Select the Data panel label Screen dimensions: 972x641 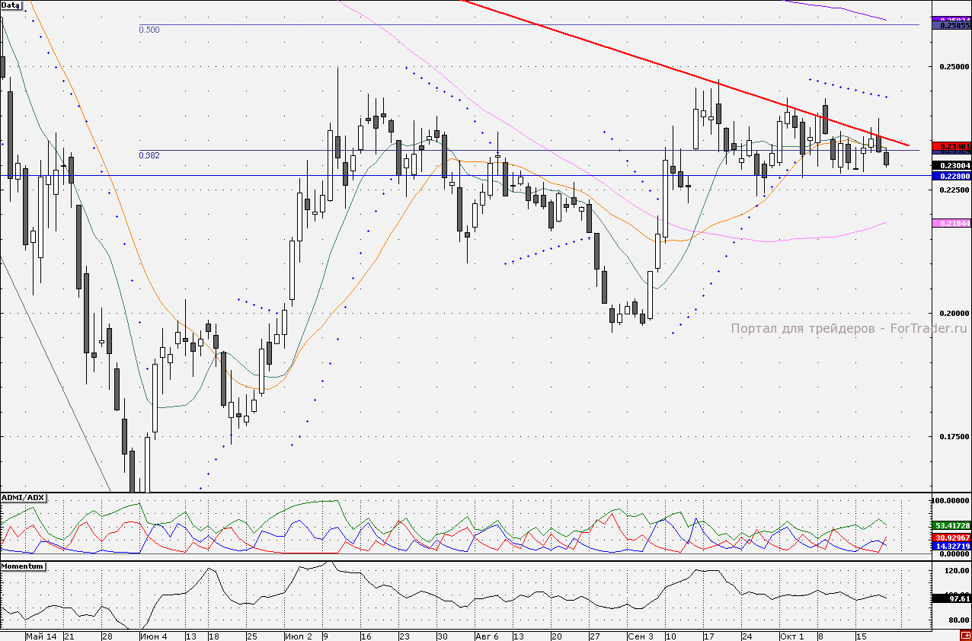point(11,5)
